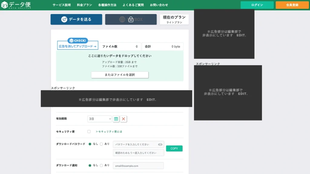Focus the email@example.com notification field

(x=138, y=166)
